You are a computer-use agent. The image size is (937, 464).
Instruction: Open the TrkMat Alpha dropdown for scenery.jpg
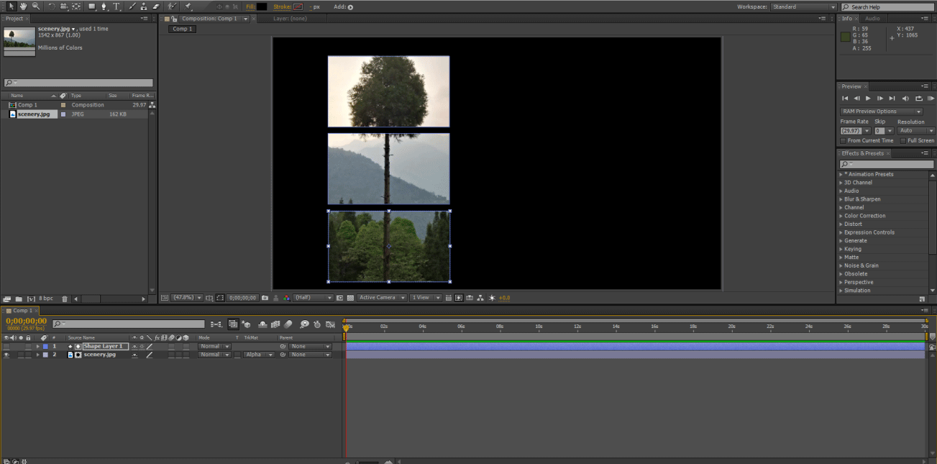click(260, 355)
